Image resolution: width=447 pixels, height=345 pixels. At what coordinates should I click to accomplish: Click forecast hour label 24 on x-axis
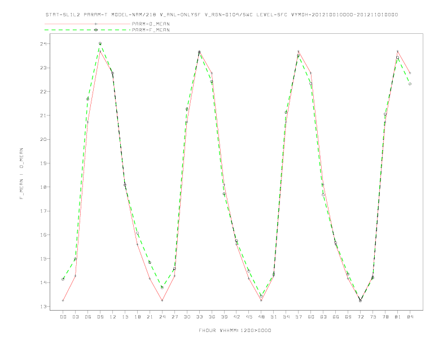(162, 317)
